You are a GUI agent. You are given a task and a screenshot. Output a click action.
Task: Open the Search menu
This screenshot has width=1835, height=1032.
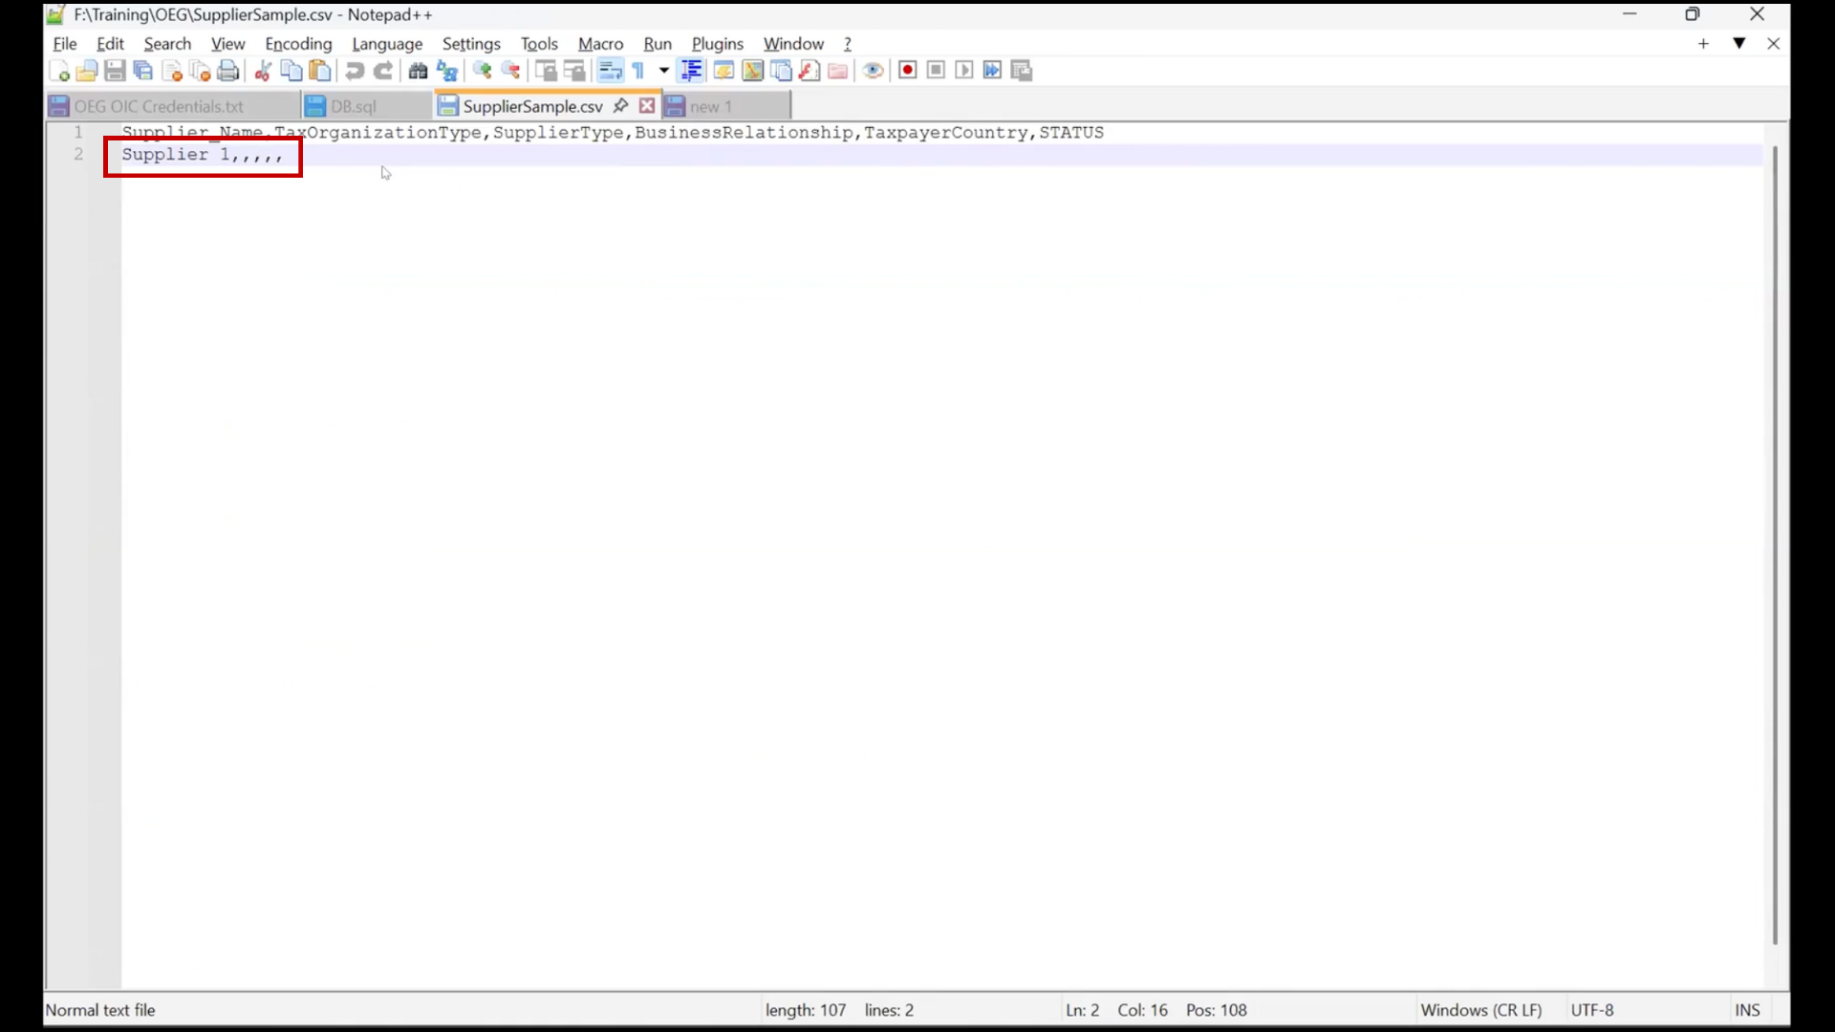point(167,44)
